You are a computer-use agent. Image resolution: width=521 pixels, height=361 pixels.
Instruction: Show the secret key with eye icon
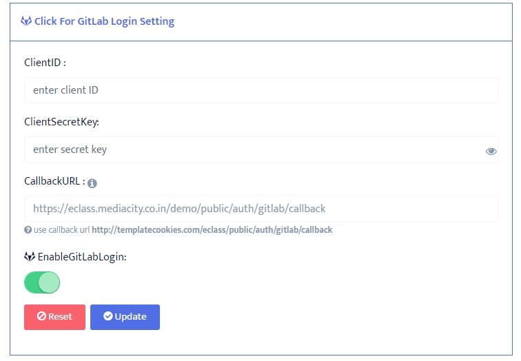click(x=491, y=151)
